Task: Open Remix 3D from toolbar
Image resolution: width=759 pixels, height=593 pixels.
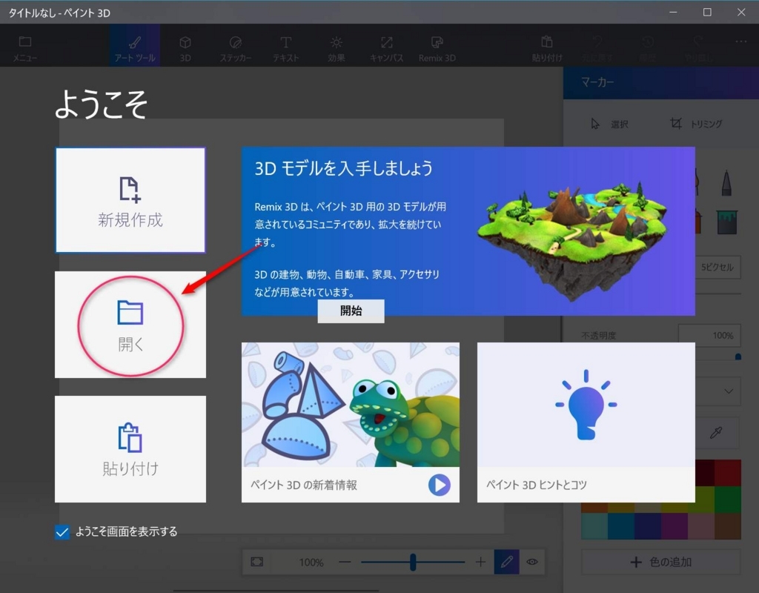Action: coord(437,48)
